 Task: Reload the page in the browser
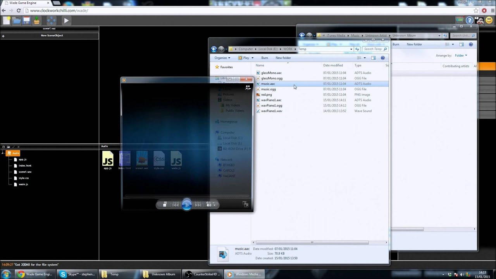[19, 10]
